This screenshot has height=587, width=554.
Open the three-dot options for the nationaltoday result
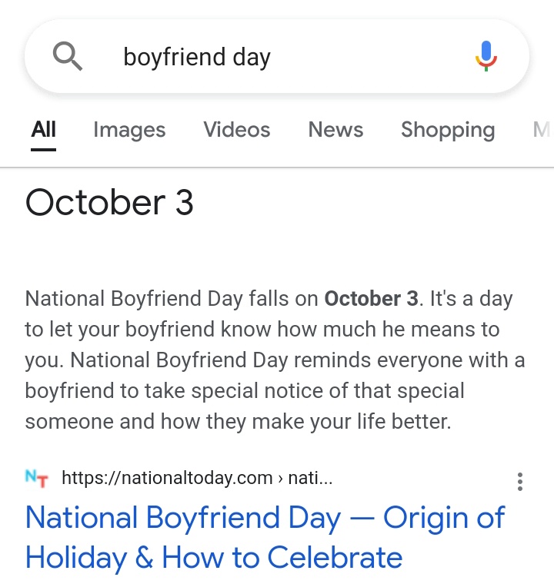519,482
